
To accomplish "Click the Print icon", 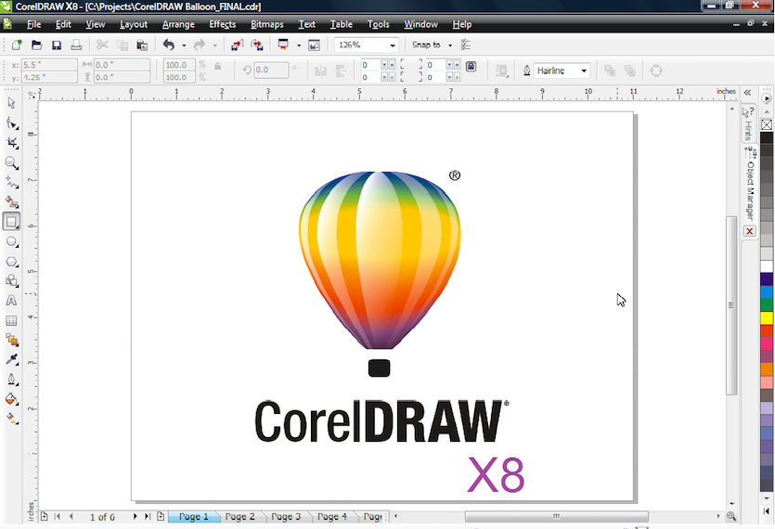I will pyautogui.click(x=76, y=45).
